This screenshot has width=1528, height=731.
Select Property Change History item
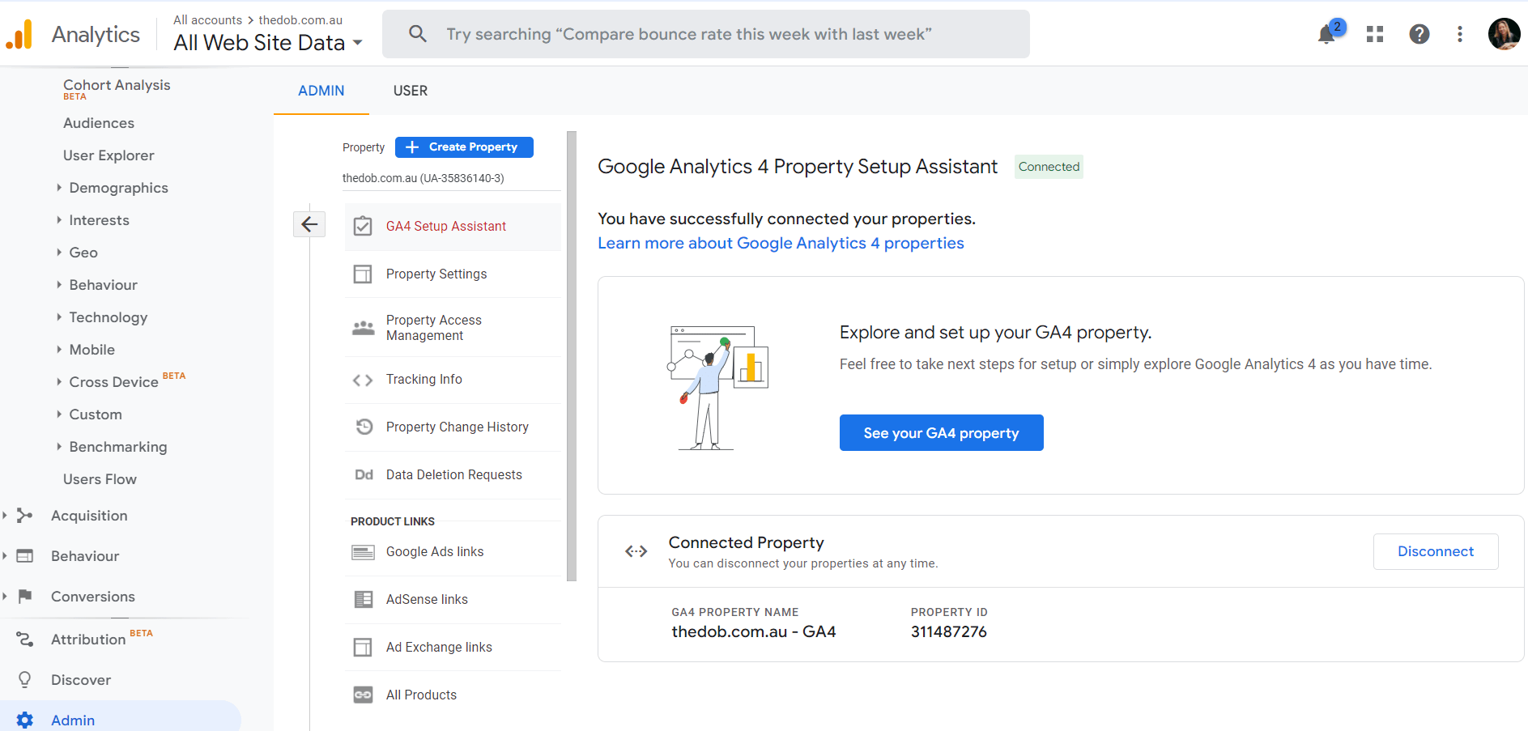[x=458, y=427]
